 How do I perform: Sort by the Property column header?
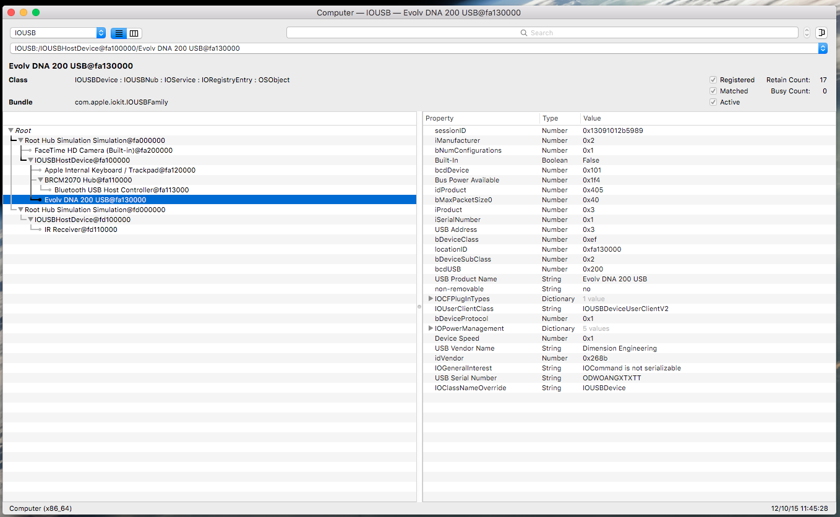481,118
